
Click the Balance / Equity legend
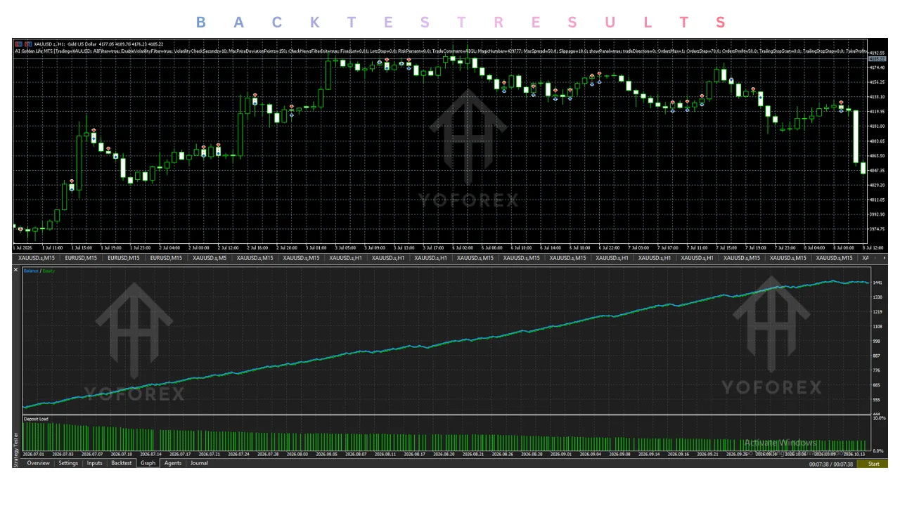(39, 271)
